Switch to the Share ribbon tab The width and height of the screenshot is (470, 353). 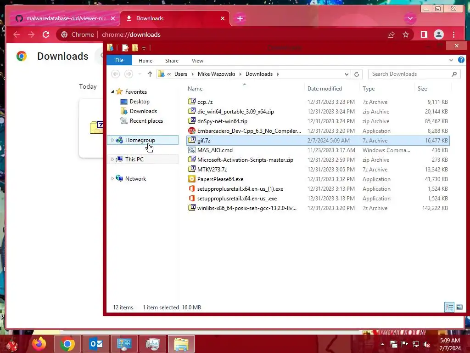tap(172, 61)
